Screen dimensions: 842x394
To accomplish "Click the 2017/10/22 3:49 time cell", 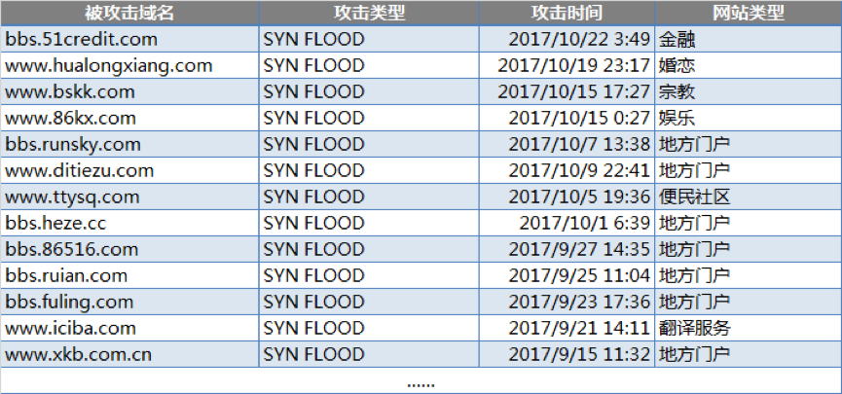I will click(567, 39).
